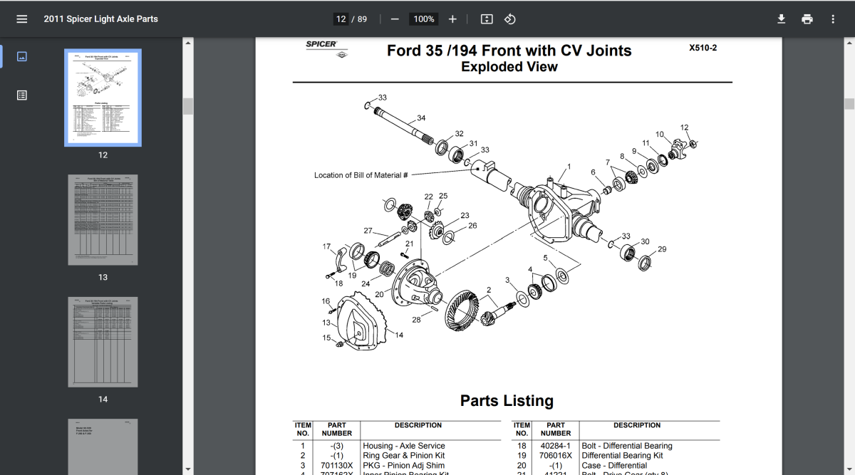Click 'Ring Gear & Pinion Kit' description
Viewport: 855px width, 475px height.
(x=404, y=456)
